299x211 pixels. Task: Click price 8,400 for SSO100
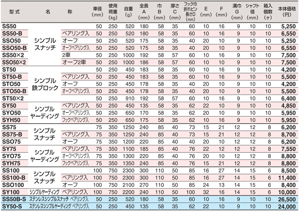click(x=288, y=185)
